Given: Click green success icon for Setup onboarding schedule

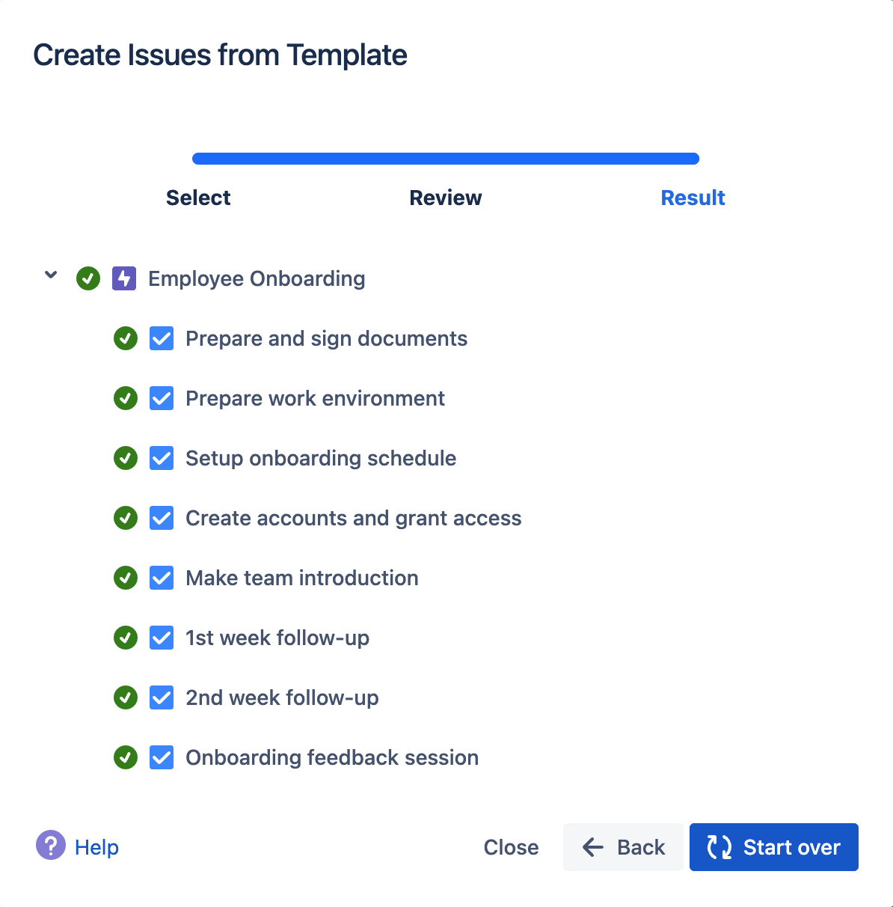Looking at the screenshot, I should pos(126,458).
